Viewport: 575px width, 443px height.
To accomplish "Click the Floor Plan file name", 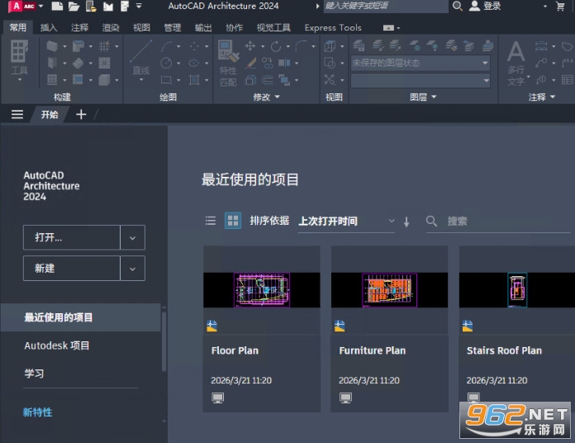I will [x=235, y=350].
